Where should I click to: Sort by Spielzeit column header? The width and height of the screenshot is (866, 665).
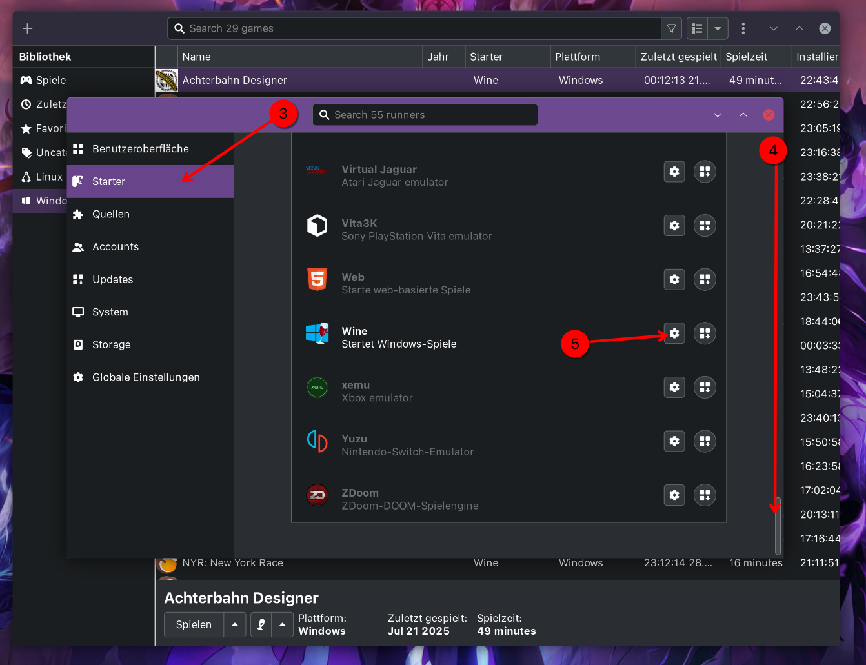pos(756,57)
